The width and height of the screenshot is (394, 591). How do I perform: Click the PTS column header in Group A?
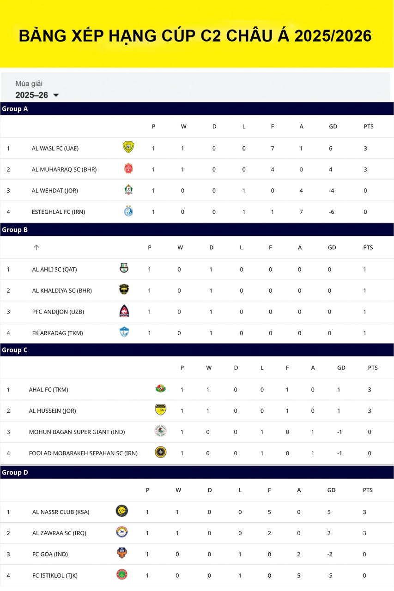pyautogui.click(x=368, y=127)
